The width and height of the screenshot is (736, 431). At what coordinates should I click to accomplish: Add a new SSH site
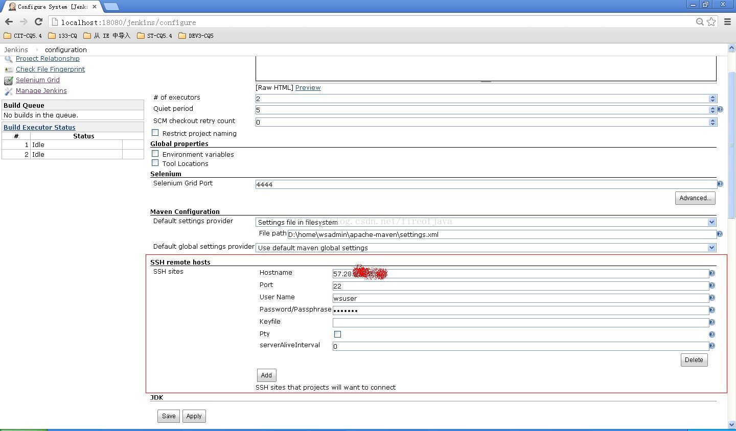tap(266, 375)
